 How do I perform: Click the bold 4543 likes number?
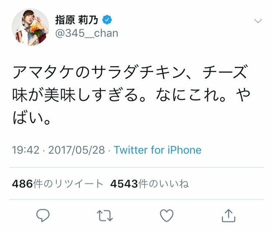coord(124,184)
